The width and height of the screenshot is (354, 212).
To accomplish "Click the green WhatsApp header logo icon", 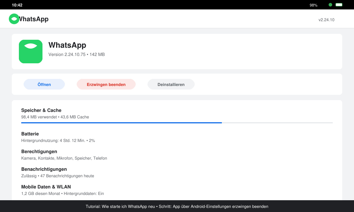I will pos(14,19).
